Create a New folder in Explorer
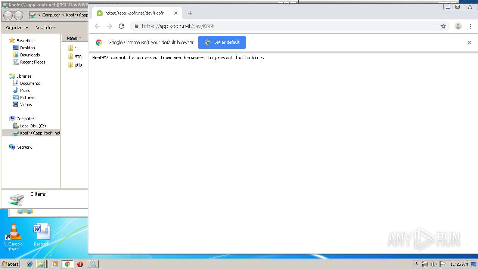Image resolution: width=478 pixels, height=269 pixels. point(45,28)
